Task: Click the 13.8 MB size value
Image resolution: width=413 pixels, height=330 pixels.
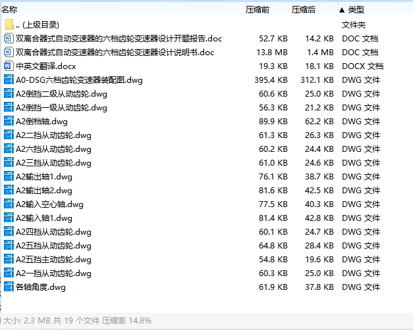Action: point(272,53)
